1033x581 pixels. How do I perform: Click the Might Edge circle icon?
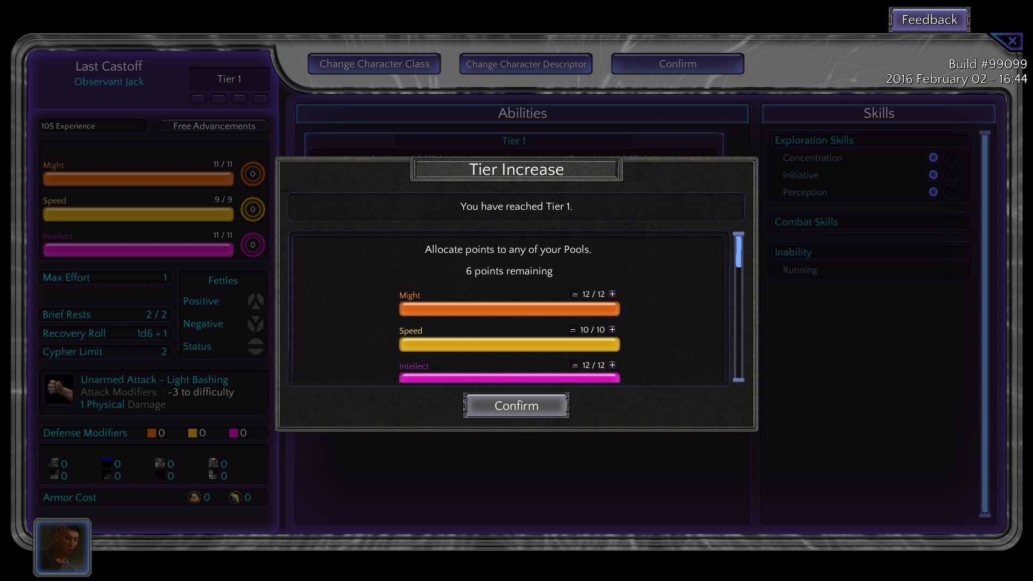coord(252,174)
